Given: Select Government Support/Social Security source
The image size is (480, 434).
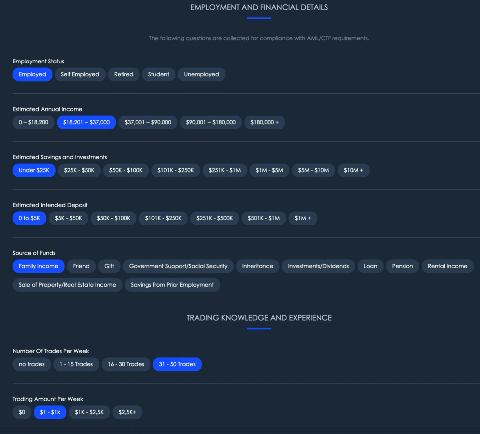Looking at the screenshot, I should click(x=178, y=266).
